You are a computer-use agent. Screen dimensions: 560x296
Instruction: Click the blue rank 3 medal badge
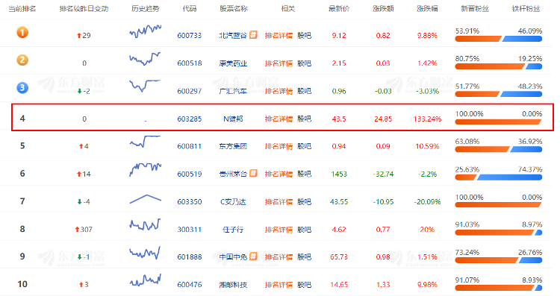coord(22,87)
